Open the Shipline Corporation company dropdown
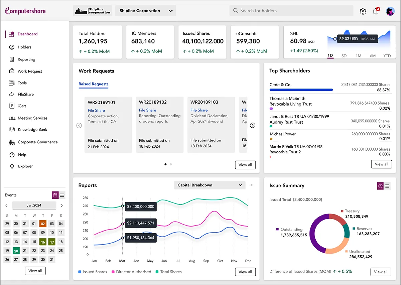 coord(145,10)
